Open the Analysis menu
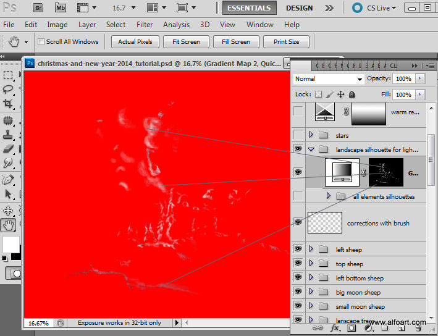 (176, 25)
